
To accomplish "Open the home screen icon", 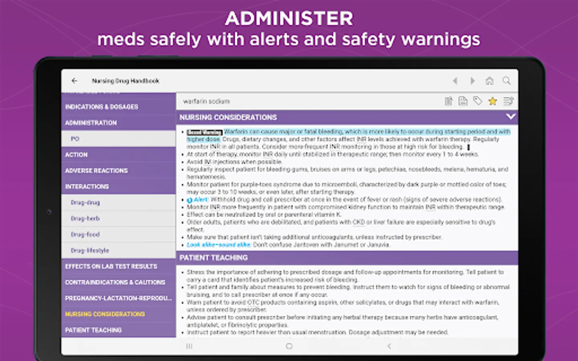I will tap(489, 81).
